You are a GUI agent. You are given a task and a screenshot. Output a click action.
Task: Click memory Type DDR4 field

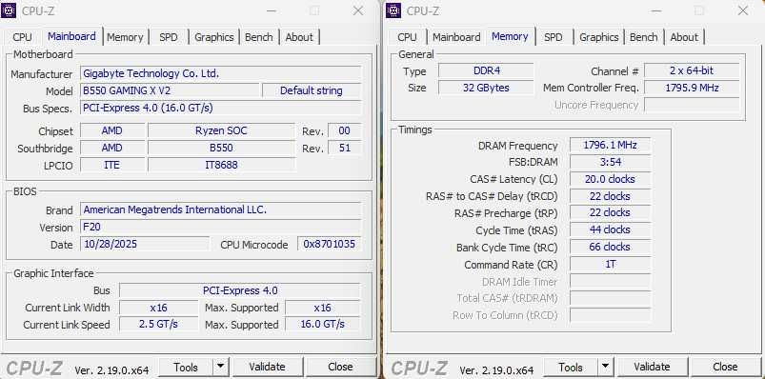[x=486, y=70]
